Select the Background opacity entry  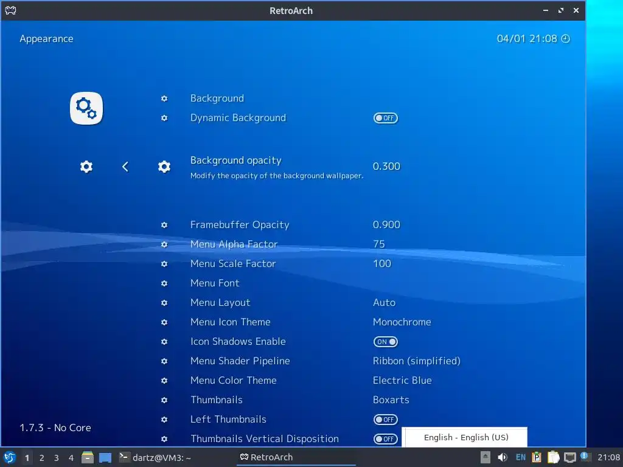236,161
